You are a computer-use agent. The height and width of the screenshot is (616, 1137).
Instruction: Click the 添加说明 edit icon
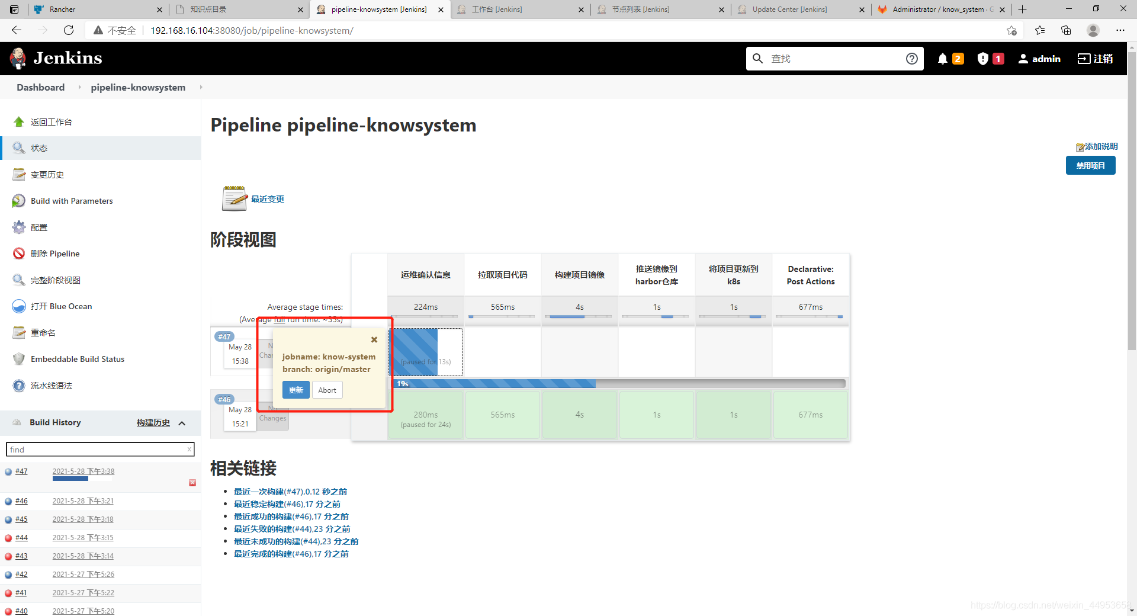click(x=1080, y=147)
